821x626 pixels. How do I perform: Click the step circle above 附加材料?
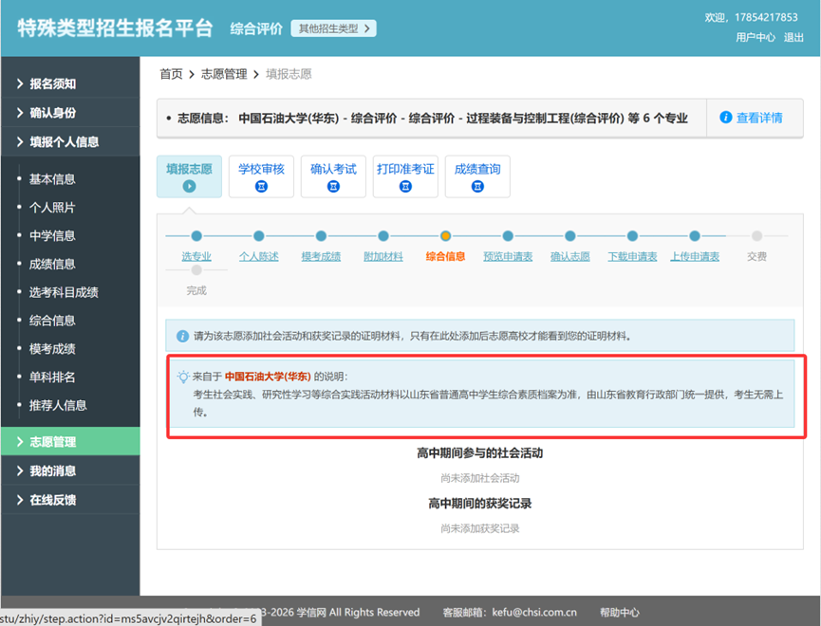(383, 236)
